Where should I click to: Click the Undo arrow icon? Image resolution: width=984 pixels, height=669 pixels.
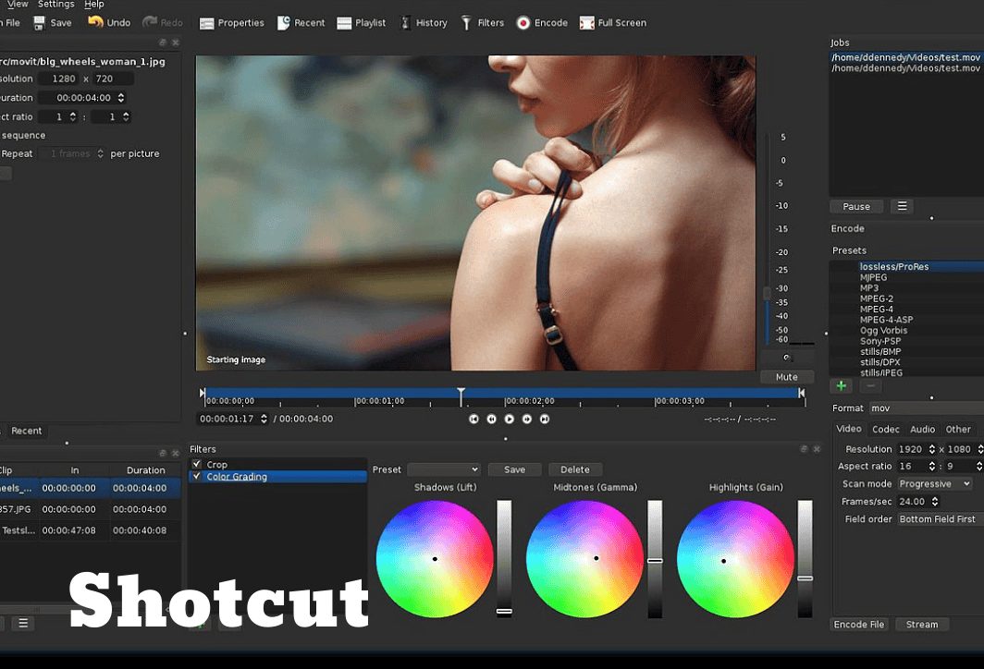pyautogui.click(x=95, y=22)
